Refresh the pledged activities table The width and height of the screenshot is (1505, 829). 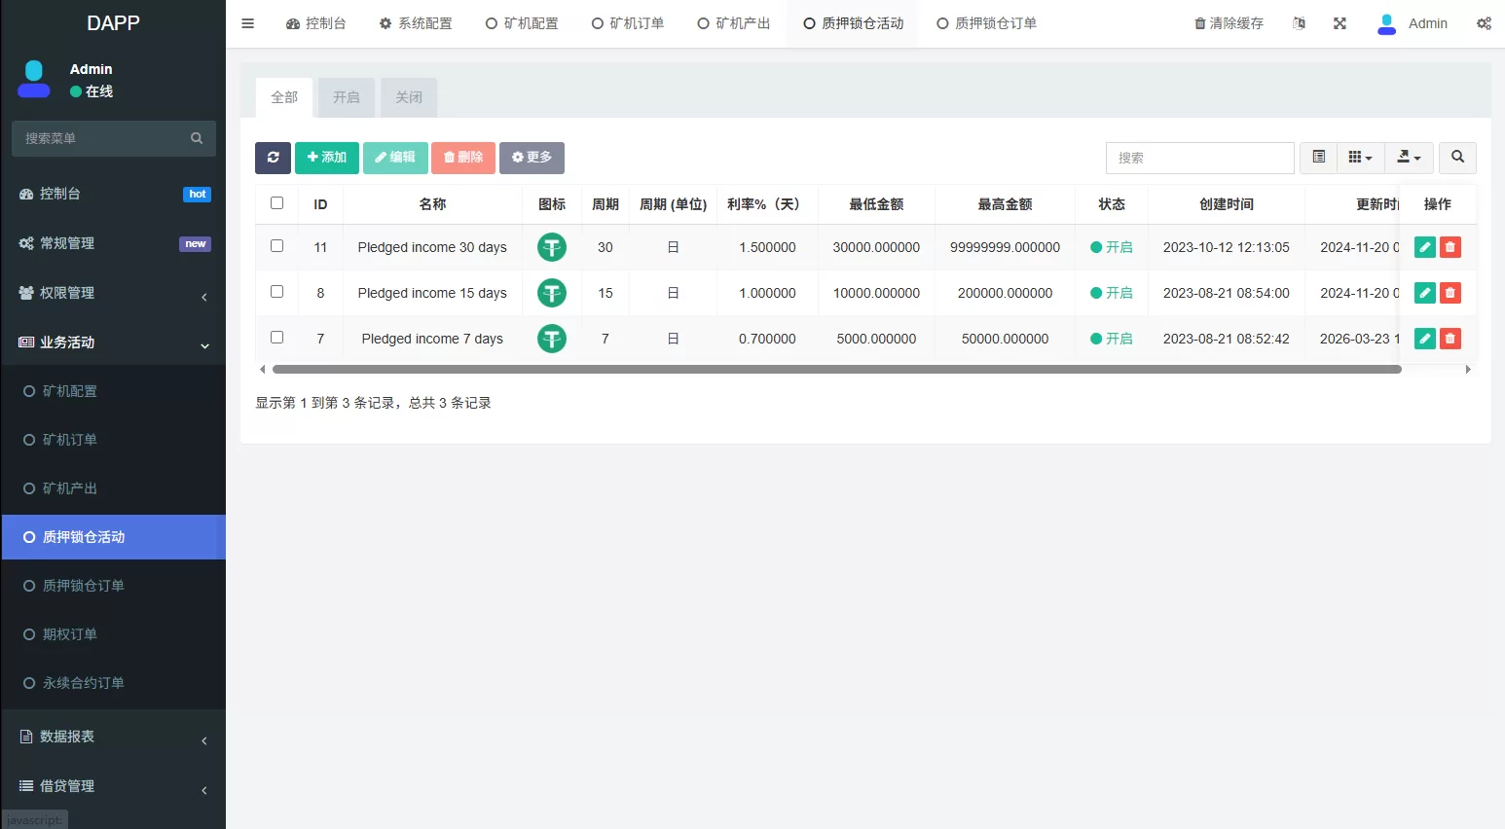pos(273,158)
